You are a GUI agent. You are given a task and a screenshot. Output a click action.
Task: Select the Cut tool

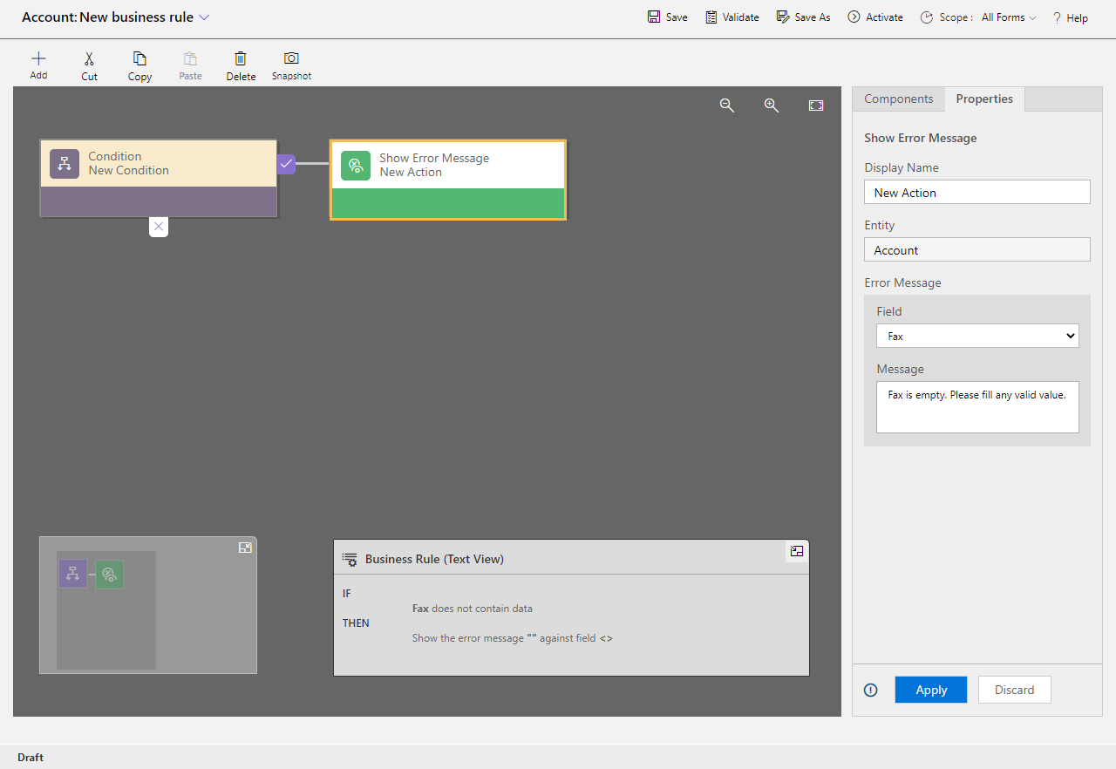[x=89, y=65]
